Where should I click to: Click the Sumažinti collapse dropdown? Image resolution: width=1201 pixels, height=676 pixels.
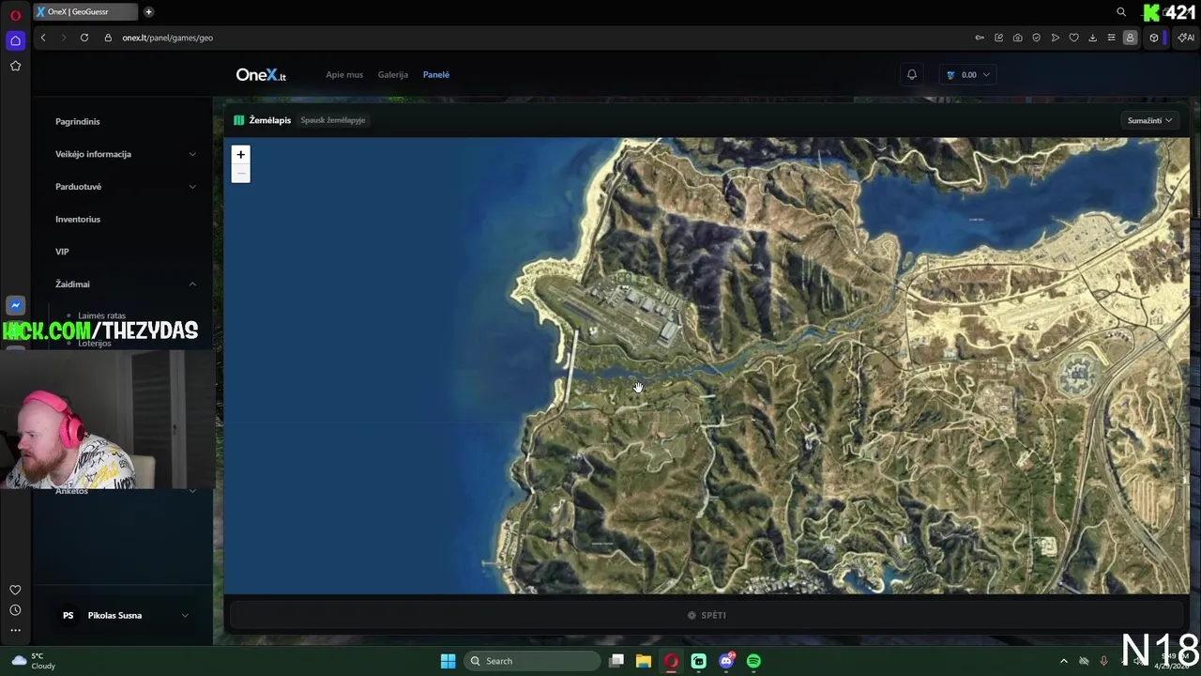tap(1150, 120)
